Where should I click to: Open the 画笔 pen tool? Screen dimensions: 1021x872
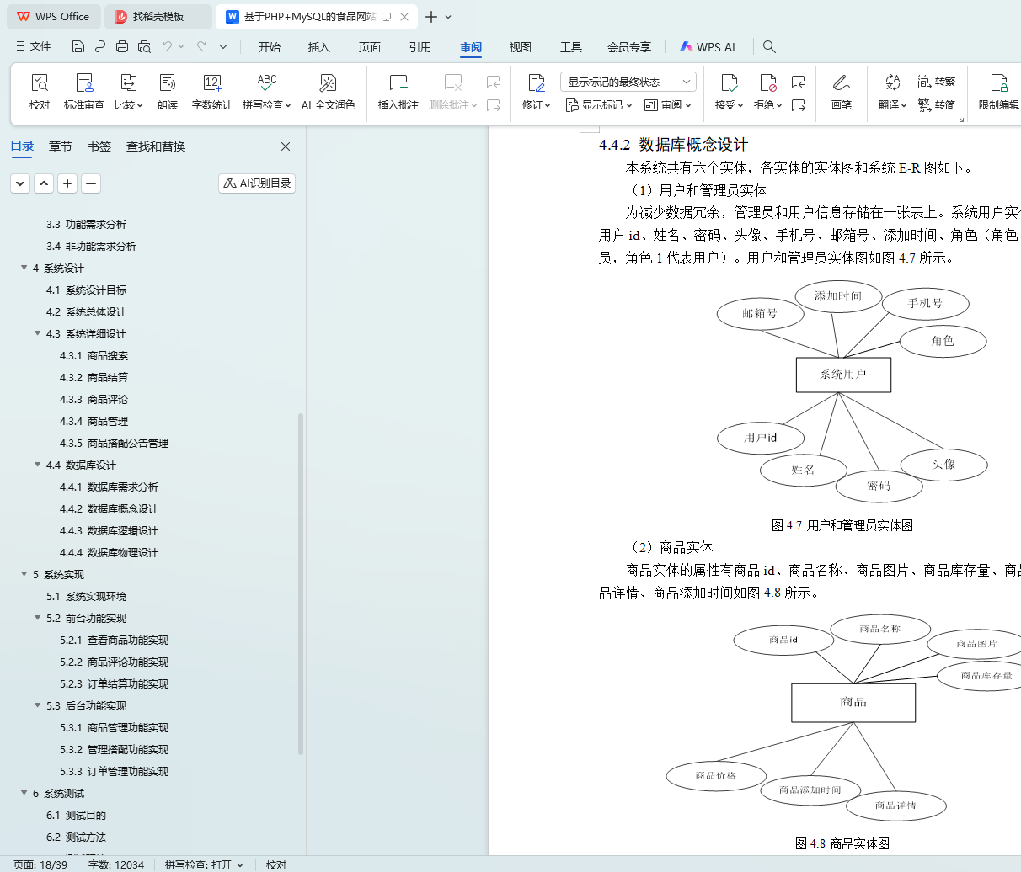coord(841,92)
